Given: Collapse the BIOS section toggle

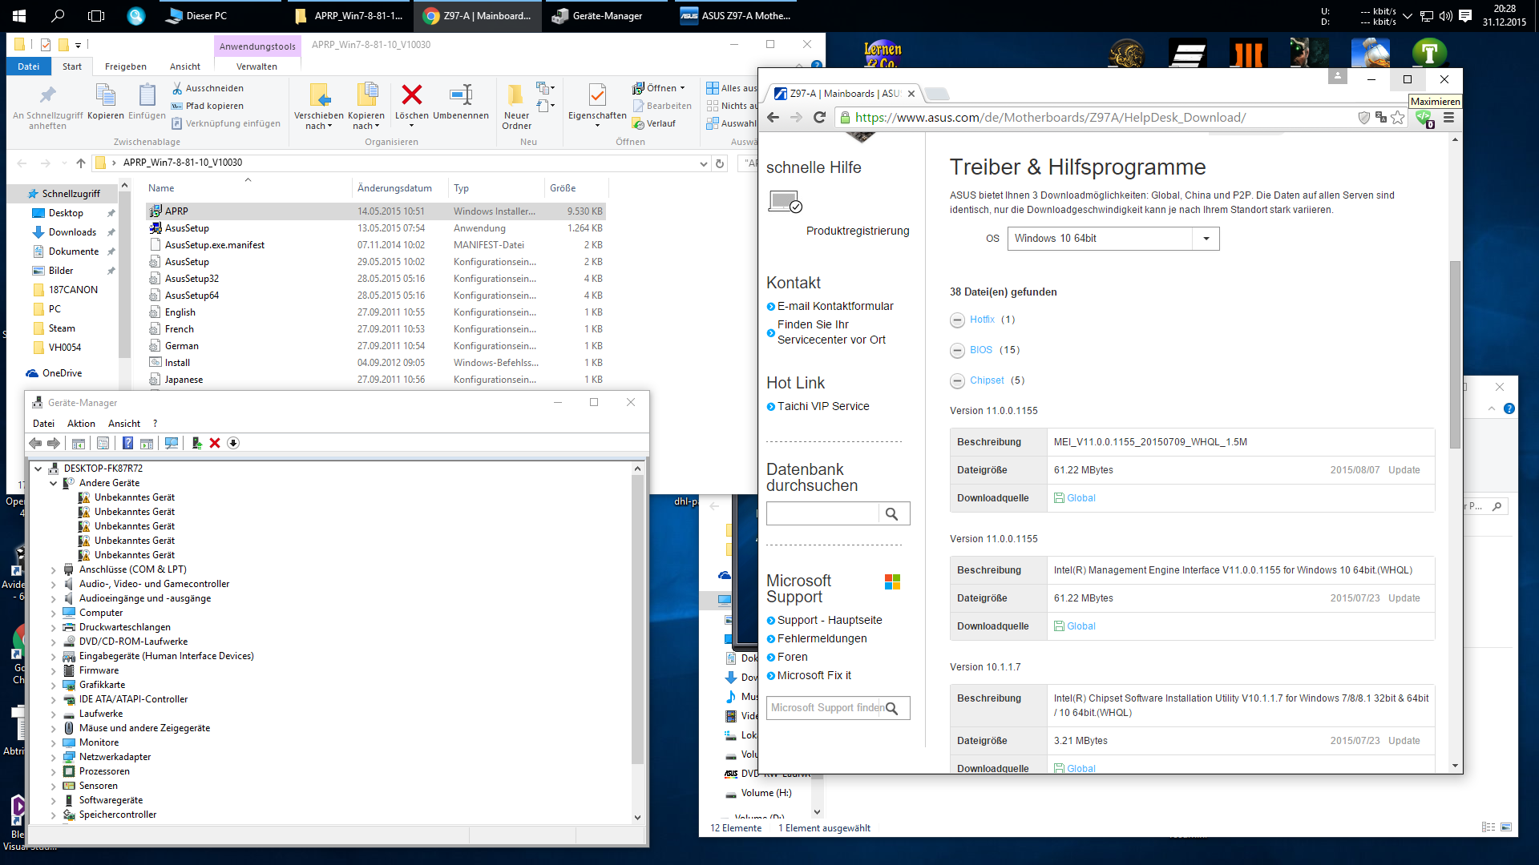Looking at the screenshot, I should coord(957,351).
